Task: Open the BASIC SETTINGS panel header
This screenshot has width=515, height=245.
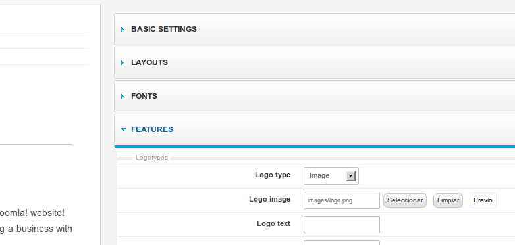Action: 315,29
